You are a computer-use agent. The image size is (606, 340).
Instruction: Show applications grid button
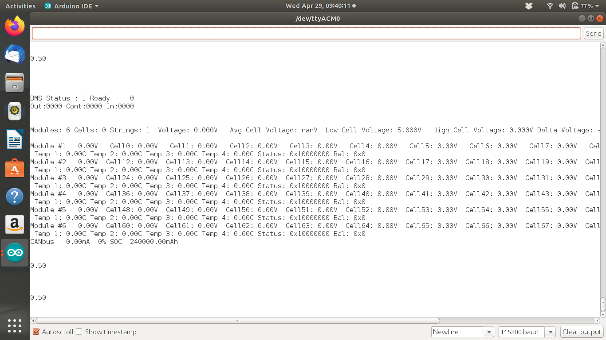15,325
